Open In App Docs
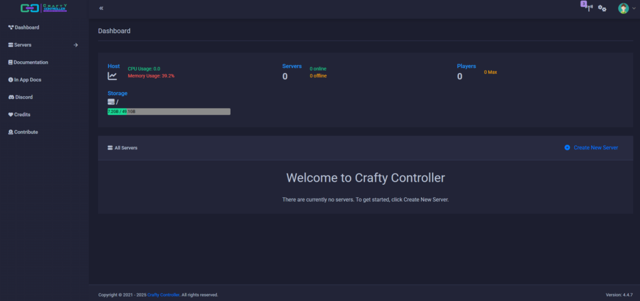This screenshot has height=301, width=640. click(24, 80)
